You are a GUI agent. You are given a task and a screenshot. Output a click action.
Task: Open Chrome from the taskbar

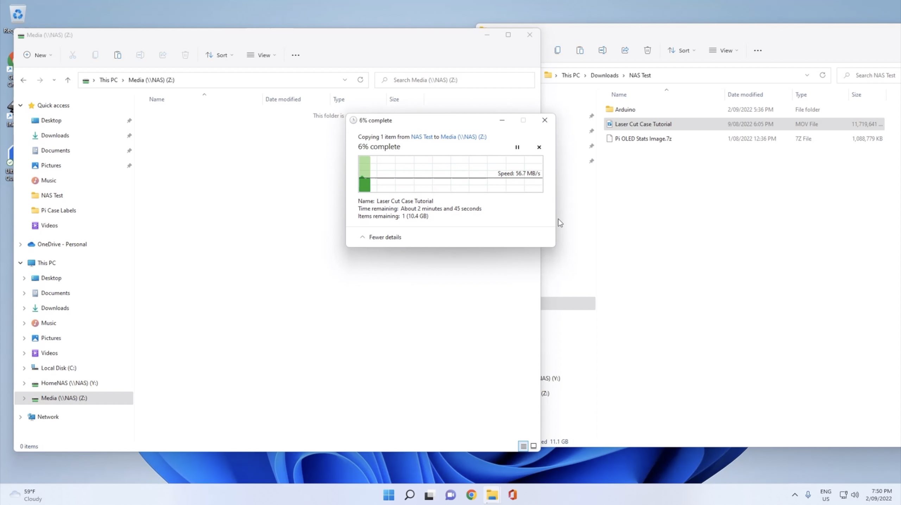(471, 495)
